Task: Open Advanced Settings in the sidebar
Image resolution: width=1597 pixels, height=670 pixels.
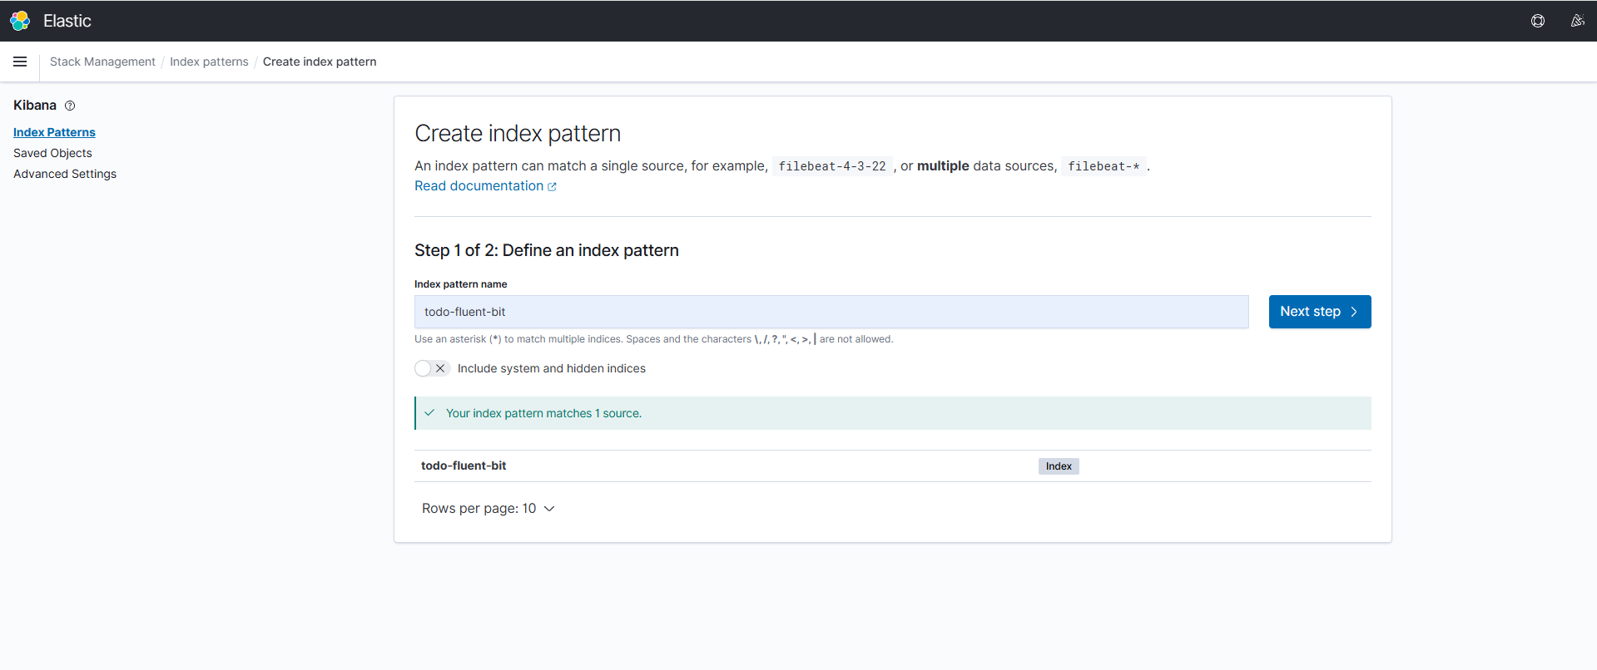Action: pos(65,174)
